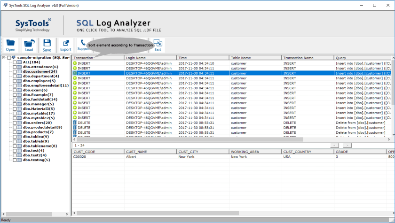Click the Exit toolbar icon
Screen dimensions: 395x223
158,45
